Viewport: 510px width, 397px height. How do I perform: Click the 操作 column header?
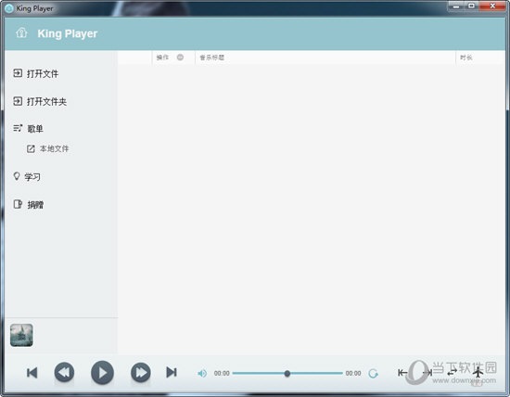(x=162, y=58)
